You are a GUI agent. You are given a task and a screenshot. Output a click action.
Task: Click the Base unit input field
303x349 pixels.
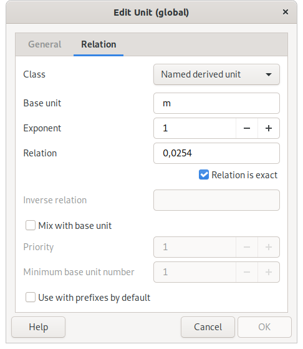tap(216, 103)
